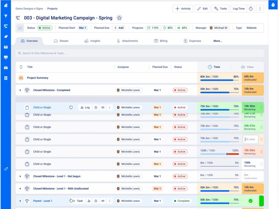279x209 pixels.
Task: Open three-dot menu in highlighted Child row
Action: (110, 107)
